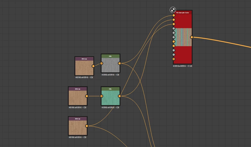Click the green HSL node's input port
This screenshot has width=251, height=147.
(x=102, y=96)
